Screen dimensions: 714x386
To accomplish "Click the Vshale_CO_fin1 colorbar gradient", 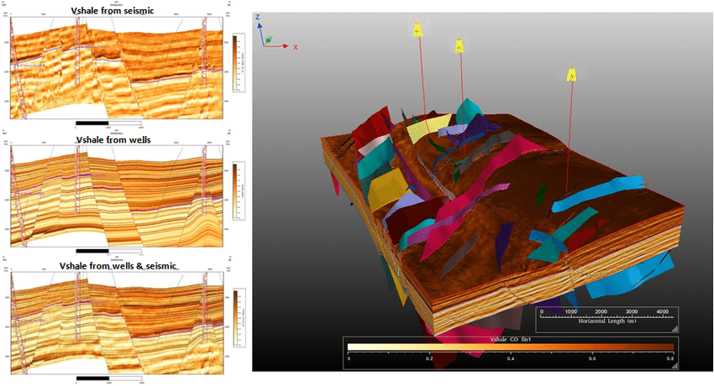I will [x=511, y=347].
